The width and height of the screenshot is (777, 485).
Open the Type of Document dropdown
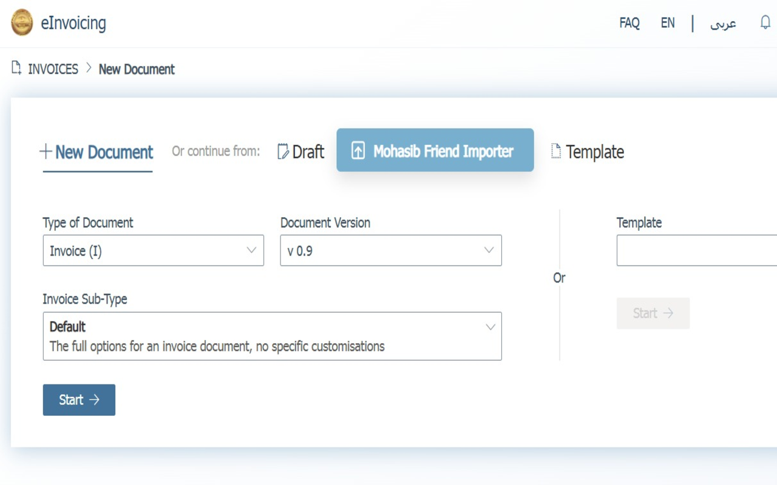tap(153, 250)
